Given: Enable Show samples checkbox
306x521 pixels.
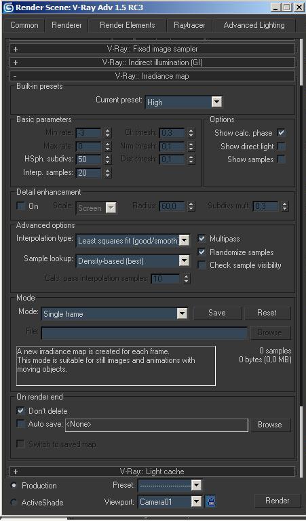Looking at the screenshot, I should [x=281, y=159].
